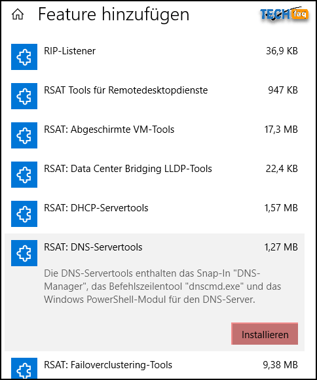Click the TECHfaq logo
Screen dimensions: 317x380
click(x=284, y=14)
